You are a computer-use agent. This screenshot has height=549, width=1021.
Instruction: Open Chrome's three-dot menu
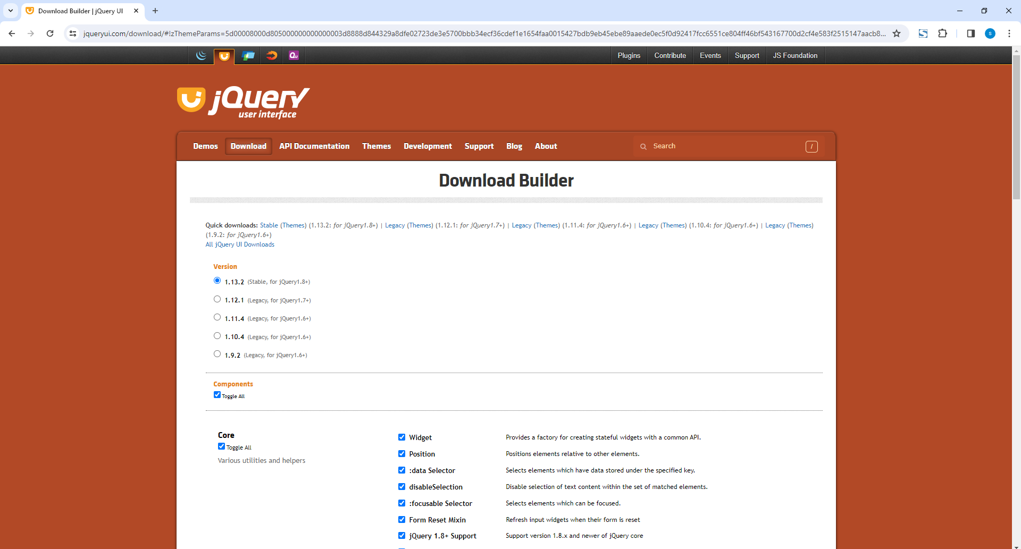[x=1009, y=33]
